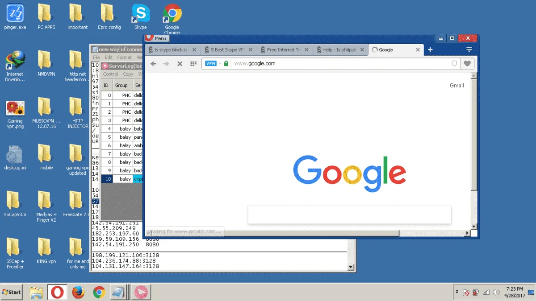Add page to bookmarks with the heart icon
Image resolution: width=536 pixels, height=301 pixels.
[x=467, y=63]
